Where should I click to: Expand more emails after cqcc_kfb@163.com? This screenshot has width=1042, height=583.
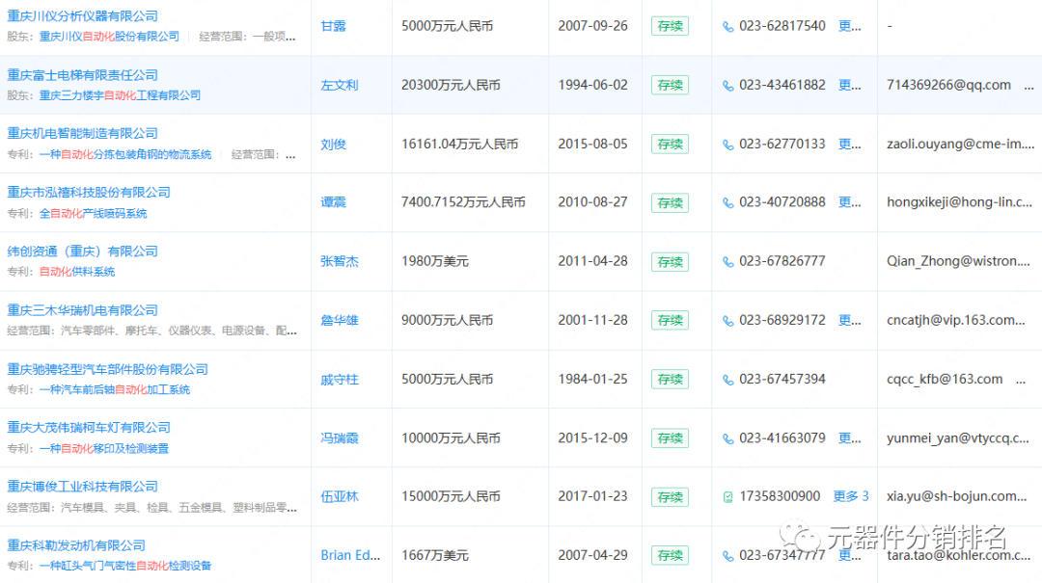(x=1020, y=381)
